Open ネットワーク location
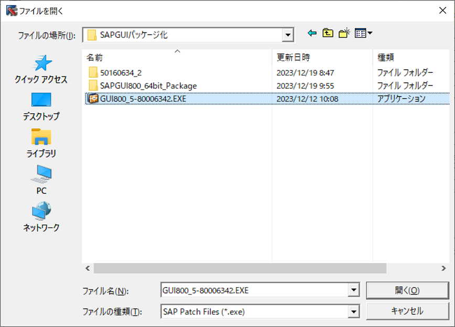455x327 pixels. pos(41,217)
